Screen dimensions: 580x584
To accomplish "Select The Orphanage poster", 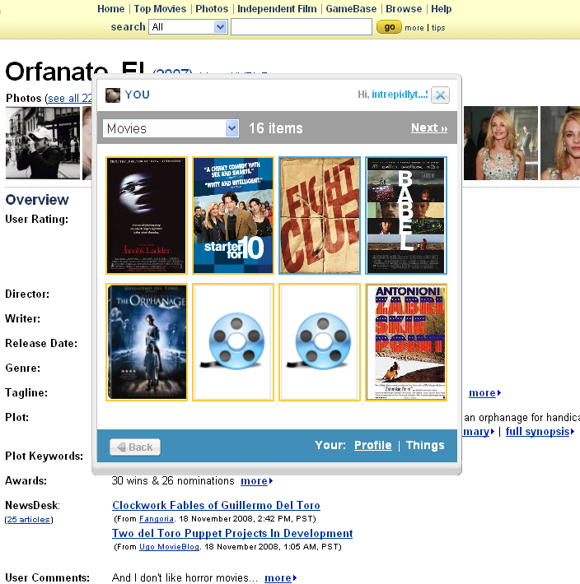I will [146, 342].
